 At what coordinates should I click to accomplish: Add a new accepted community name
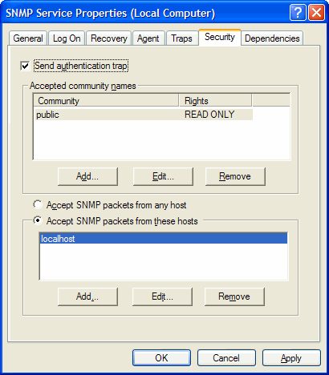click(87, 176)
